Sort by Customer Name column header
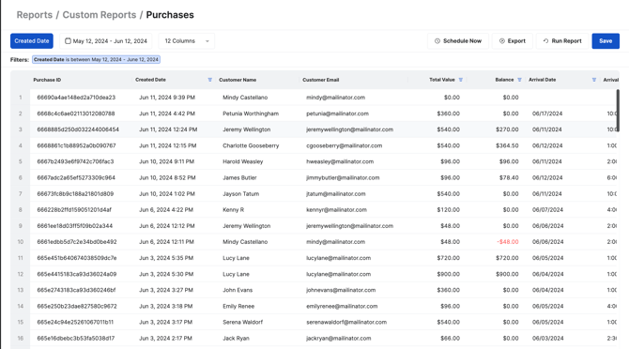Image resolution: width=629 pixels, height=349 pixels. coord(238,80)
